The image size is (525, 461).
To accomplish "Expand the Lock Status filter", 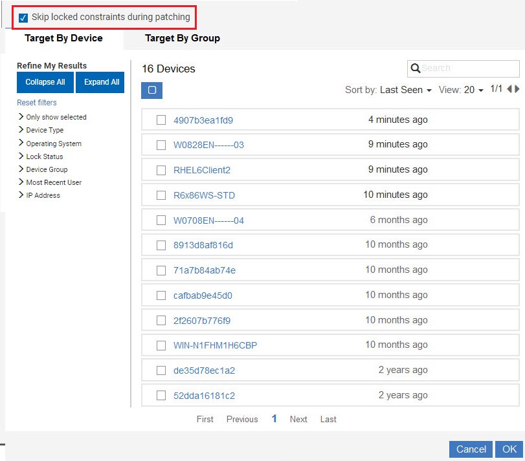I will [x=44, y=156].
